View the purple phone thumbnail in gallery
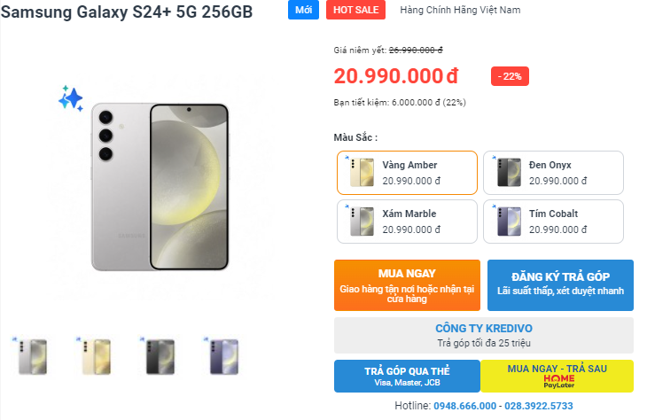 click(218, 356)
